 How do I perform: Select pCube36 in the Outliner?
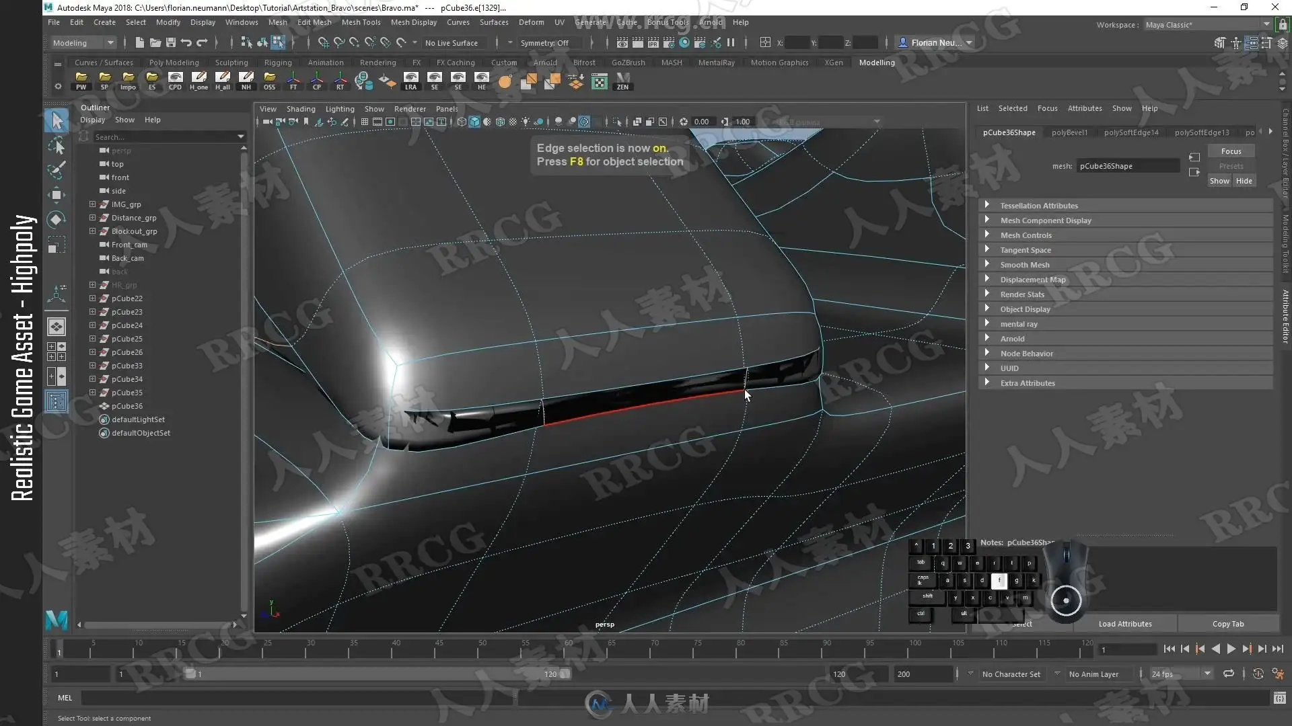[127, 406]
